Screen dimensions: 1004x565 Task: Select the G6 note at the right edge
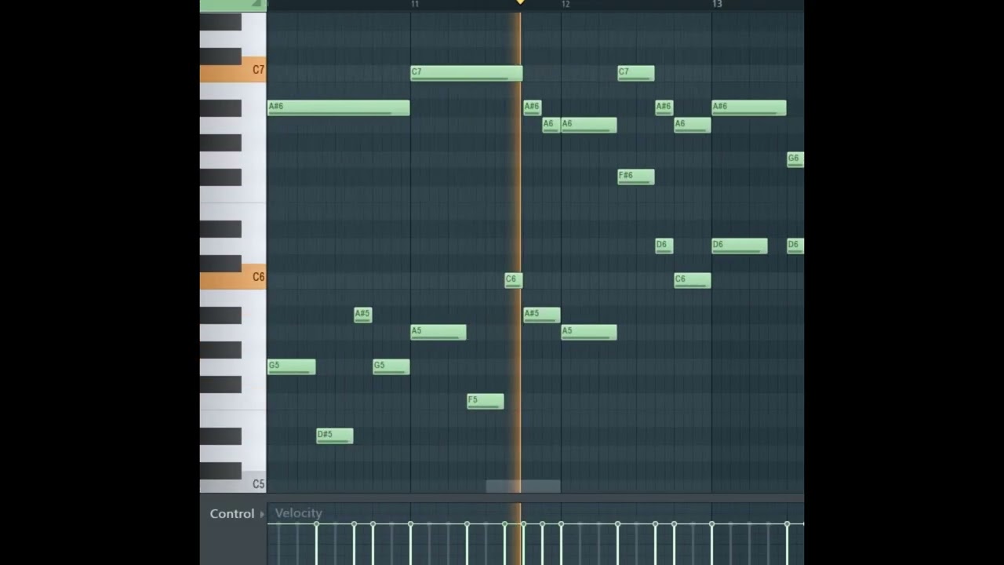tap(795, 159)
